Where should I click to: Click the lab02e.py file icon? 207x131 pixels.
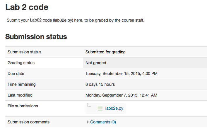100,108
